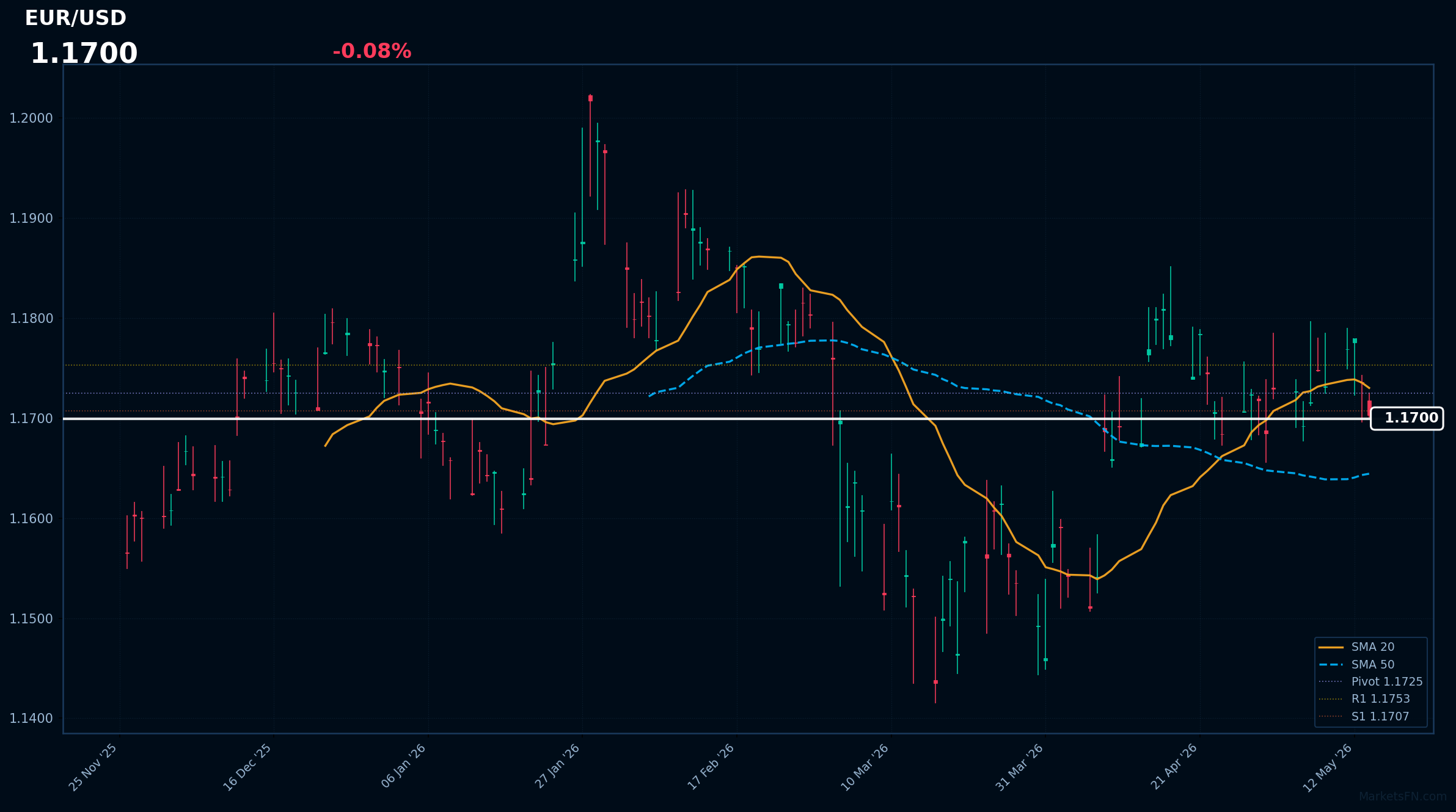Click the orange SMA 20 legend line swatch
Image resolution: width=1456 pixels, height=812 pixels.
click(x=1331, y=647)
